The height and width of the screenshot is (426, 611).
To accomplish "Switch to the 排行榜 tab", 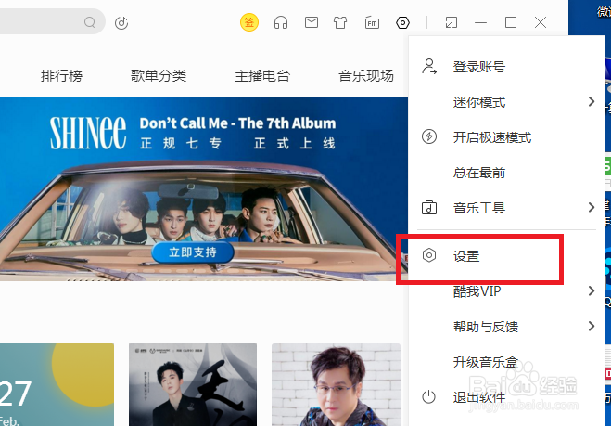I will [x=61, y=76].
